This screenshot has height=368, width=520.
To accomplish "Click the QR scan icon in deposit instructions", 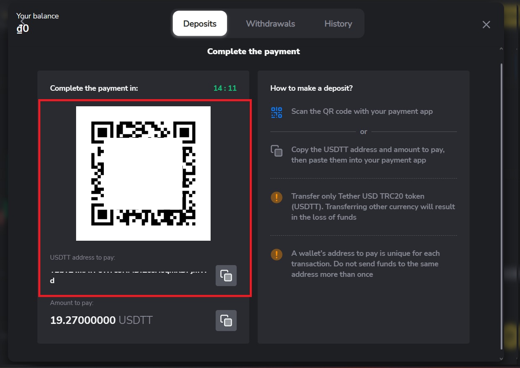I will [276, 112].
